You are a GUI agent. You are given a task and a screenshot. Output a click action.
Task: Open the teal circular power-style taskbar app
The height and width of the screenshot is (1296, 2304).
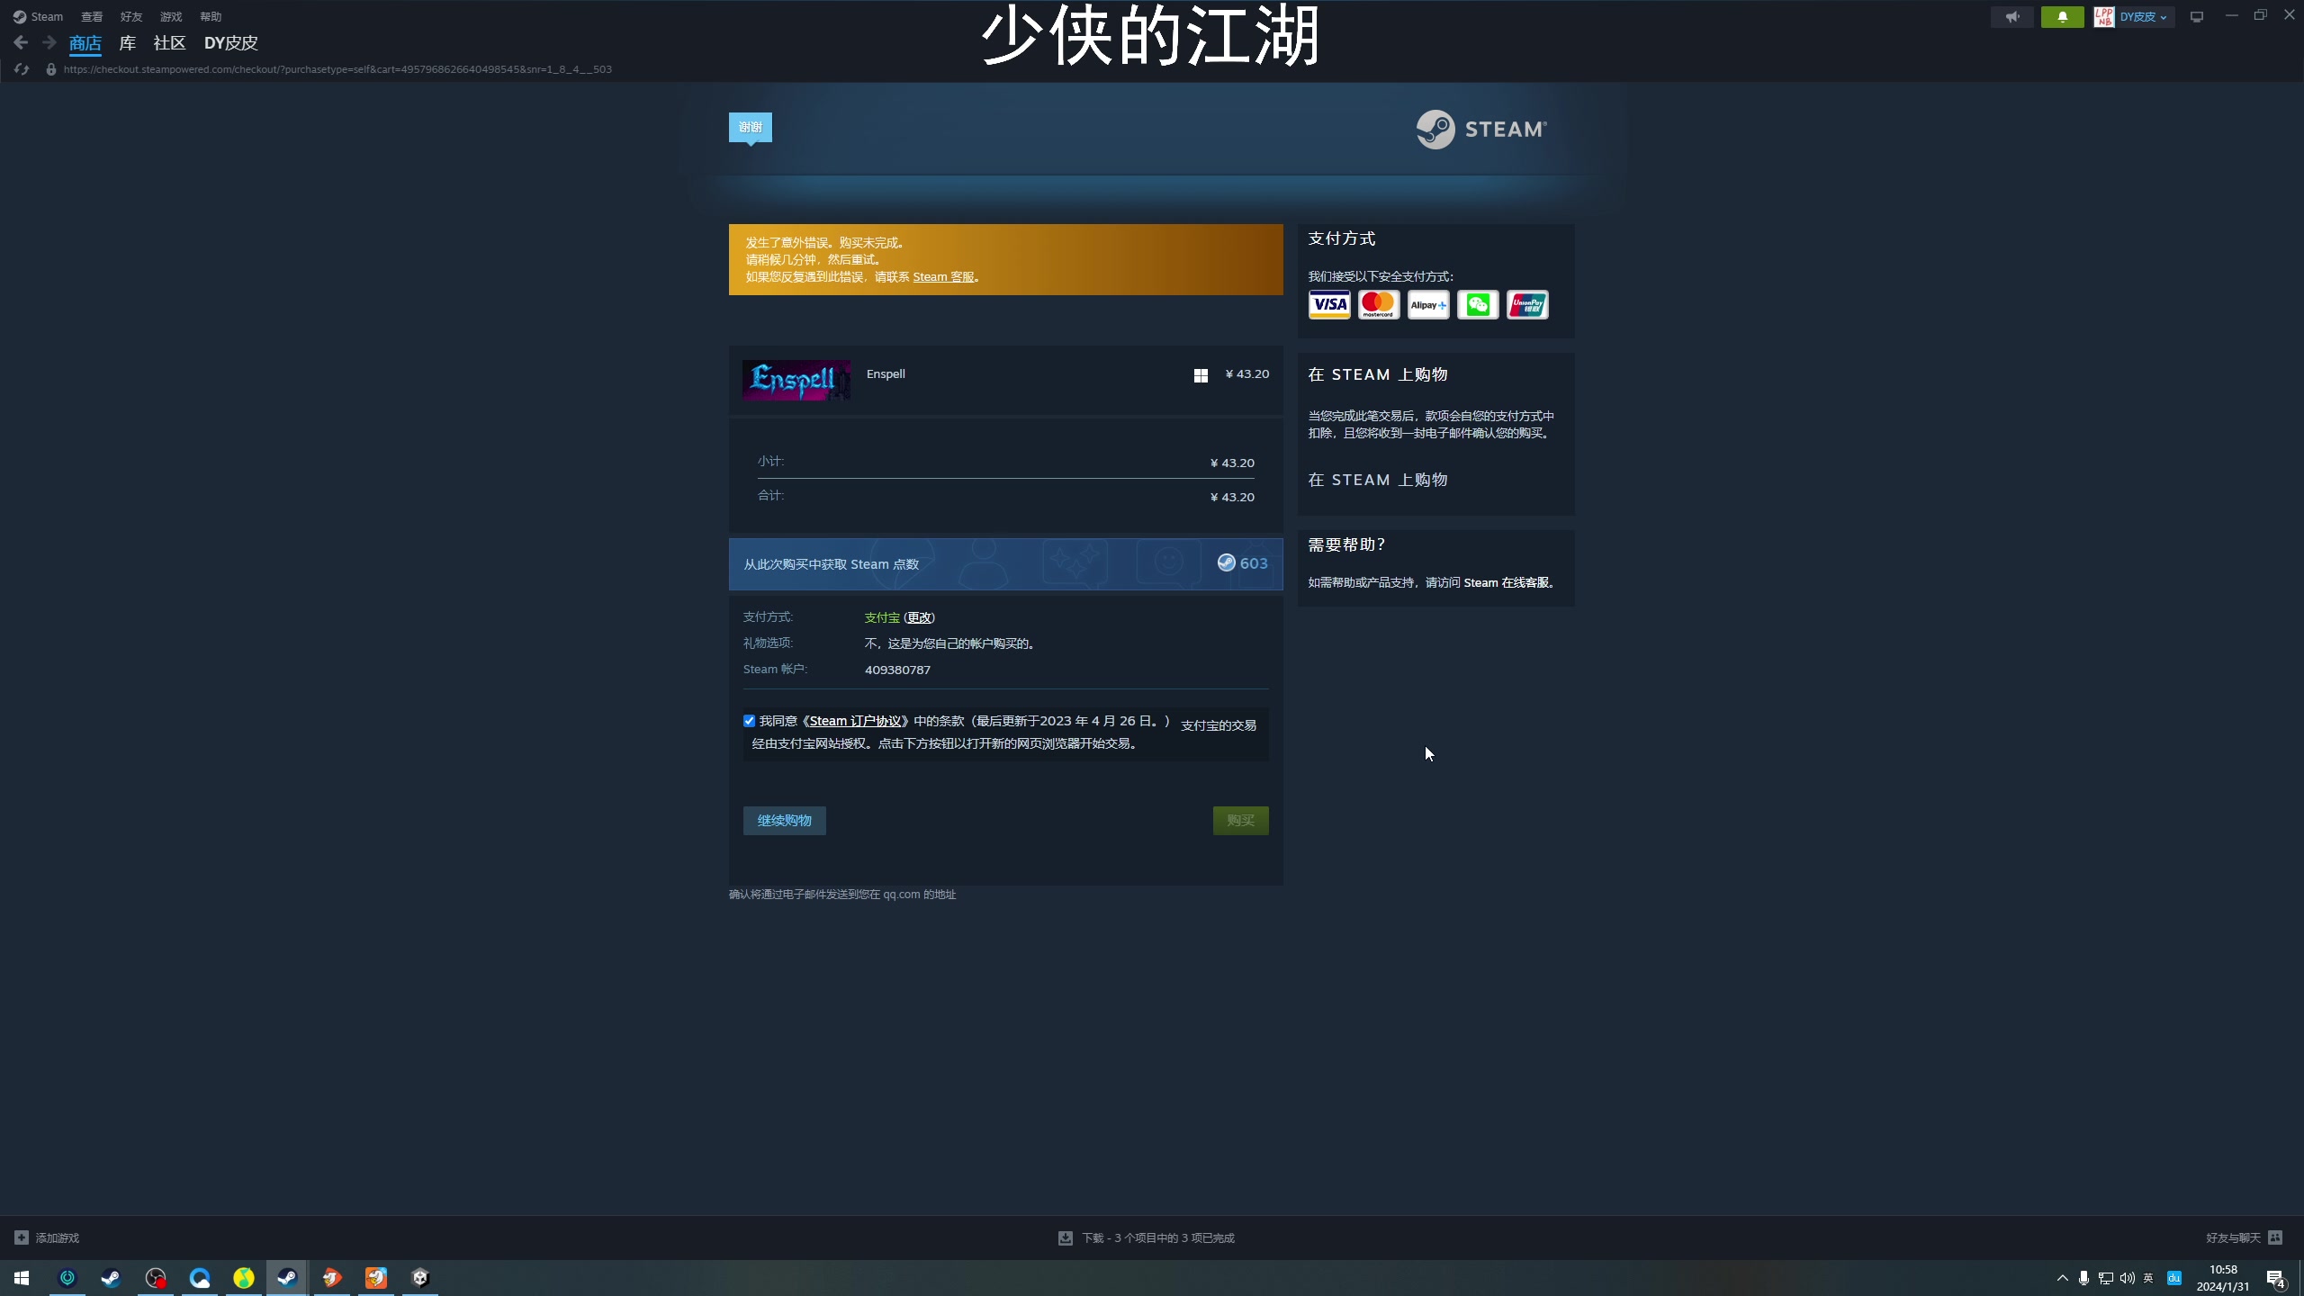pos(67,1278)
